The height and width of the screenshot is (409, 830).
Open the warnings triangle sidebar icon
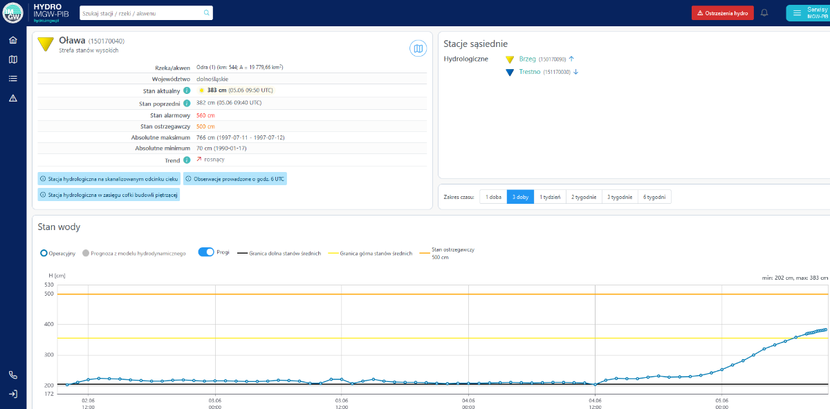(x=12, y=98)
